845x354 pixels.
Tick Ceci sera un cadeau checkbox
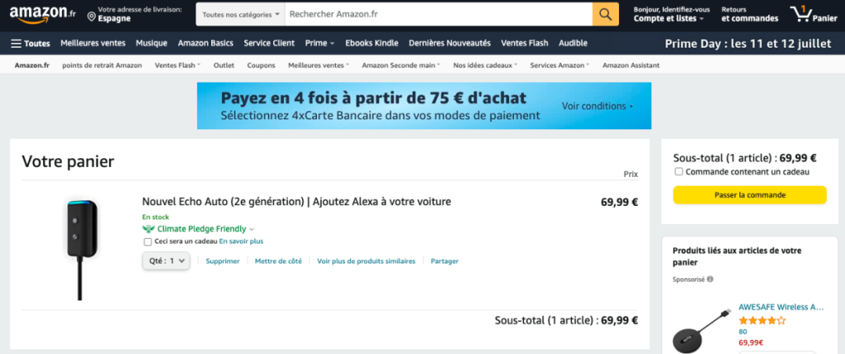(x=148, y=241)
